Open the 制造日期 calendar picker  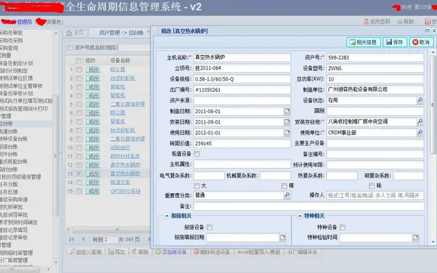tap(287, 111)
